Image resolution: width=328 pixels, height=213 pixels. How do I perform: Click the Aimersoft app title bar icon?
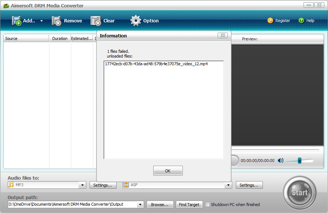(6, 5)
